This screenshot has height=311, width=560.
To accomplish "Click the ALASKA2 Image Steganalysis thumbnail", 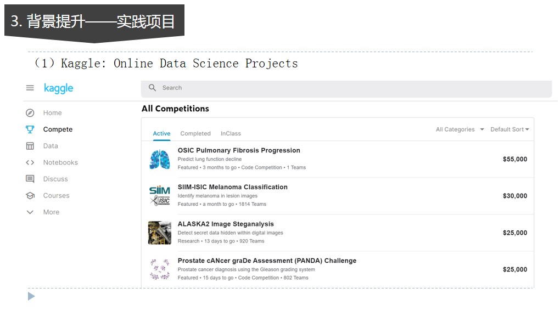I will click(160, 233).
